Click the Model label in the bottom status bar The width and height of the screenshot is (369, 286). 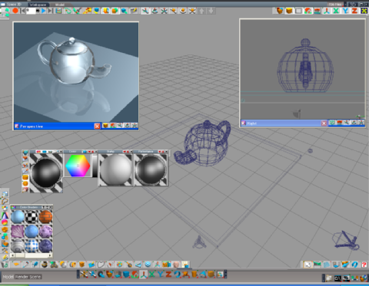(8, 277)
